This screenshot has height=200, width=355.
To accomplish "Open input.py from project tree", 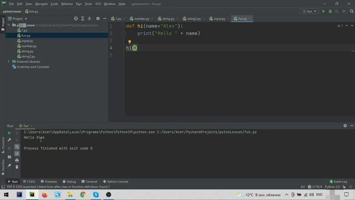I will 25,41.
